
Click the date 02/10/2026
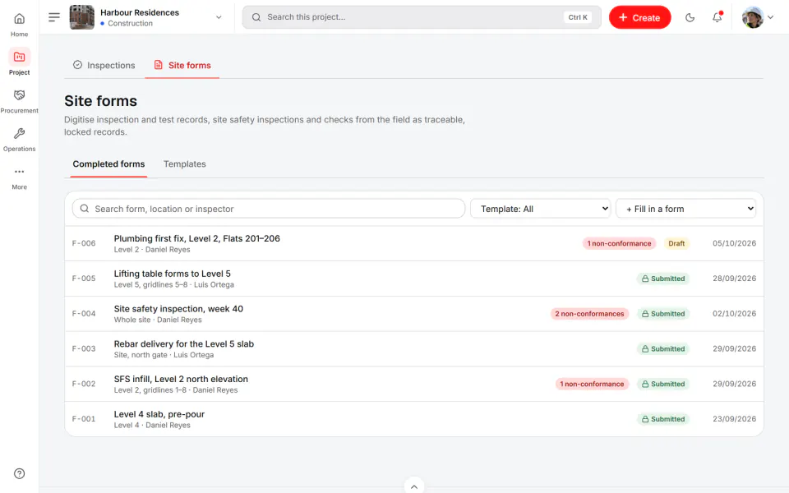[734, 314]
